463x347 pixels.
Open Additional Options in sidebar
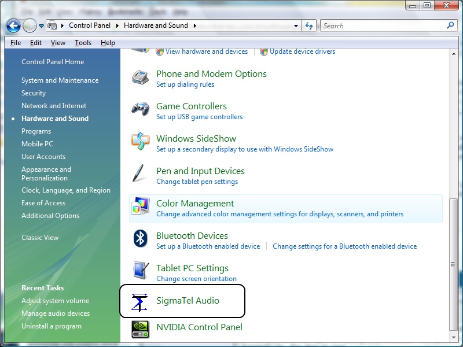(x=50, y=216)
